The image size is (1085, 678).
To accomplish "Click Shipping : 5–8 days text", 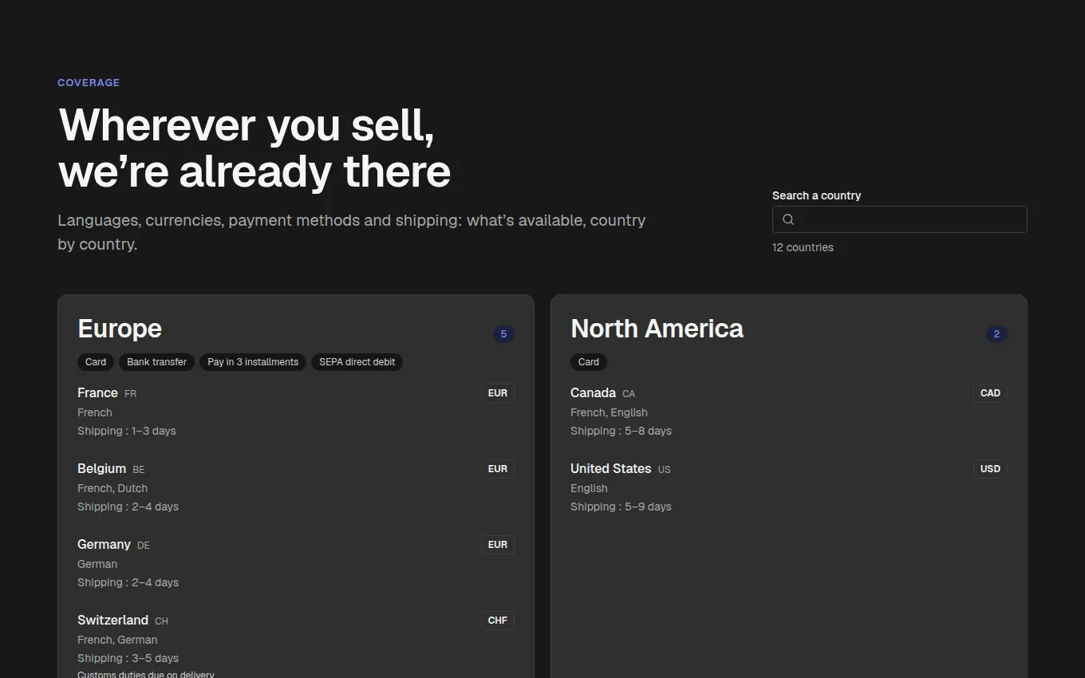I will click(621, 431).
